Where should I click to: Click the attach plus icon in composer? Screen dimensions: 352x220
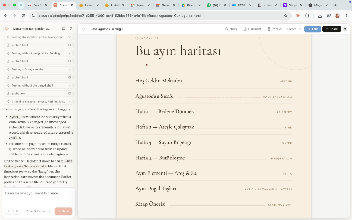9,211
